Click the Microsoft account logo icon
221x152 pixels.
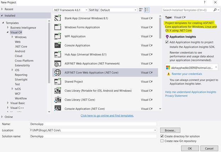168,68
